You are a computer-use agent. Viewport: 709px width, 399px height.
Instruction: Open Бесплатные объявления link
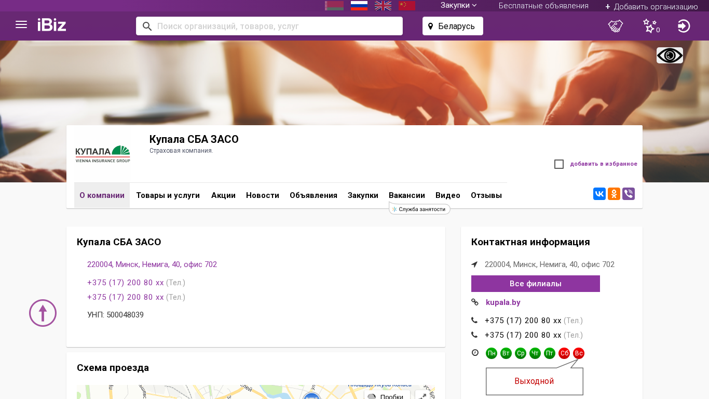pos(543,6)
